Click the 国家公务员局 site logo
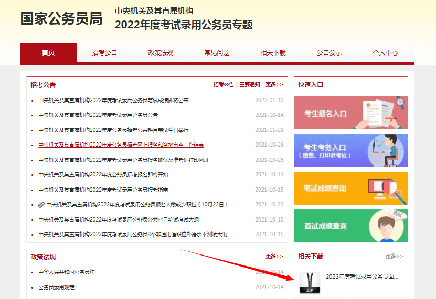Image resolution: width=436 pixels, height=299 pixels. [61, 19]
